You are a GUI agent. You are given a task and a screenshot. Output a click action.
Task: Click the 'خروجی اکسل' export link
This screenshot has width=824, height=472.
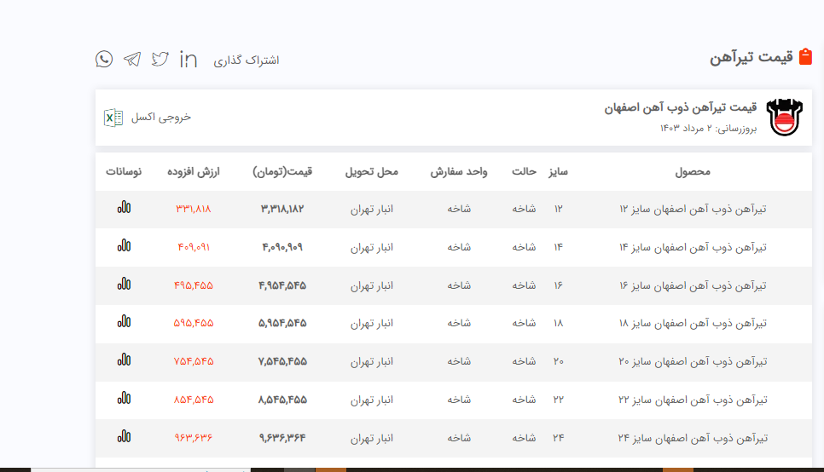tap(160, 118)
